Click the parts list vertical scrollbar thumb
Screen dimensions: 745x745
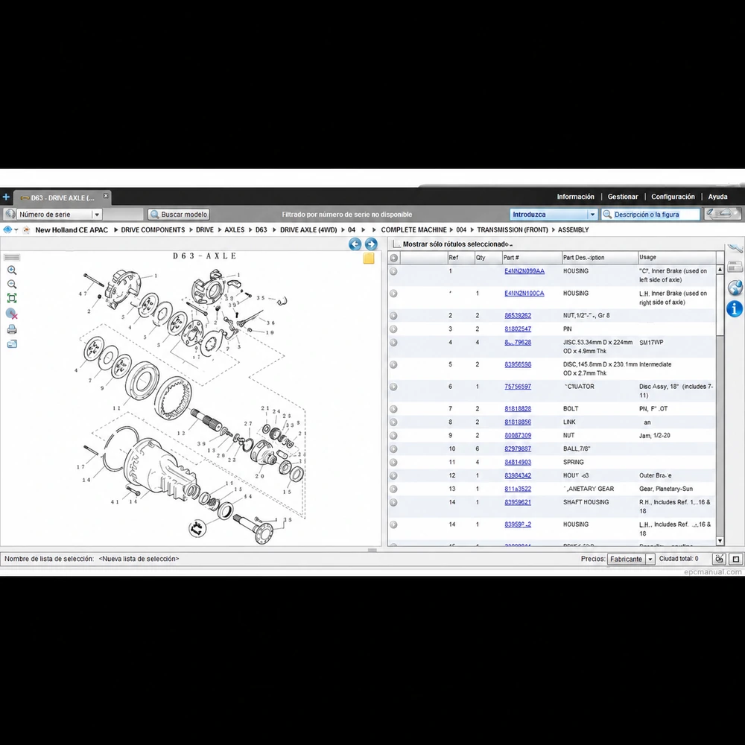pos(720,304)
